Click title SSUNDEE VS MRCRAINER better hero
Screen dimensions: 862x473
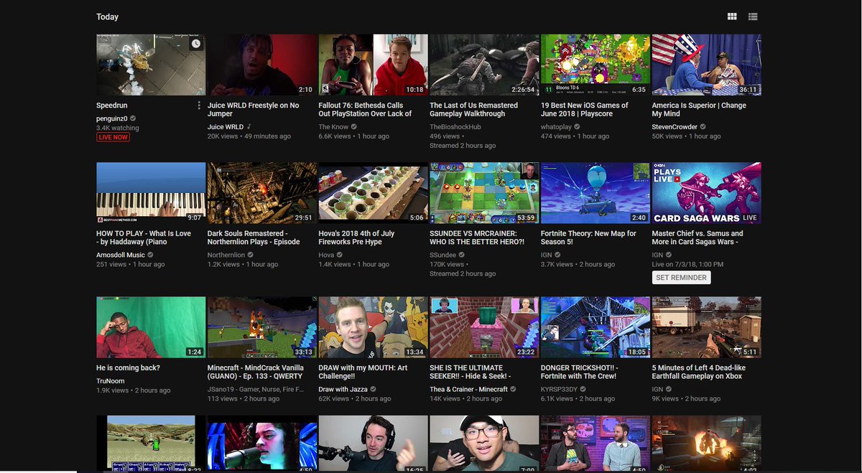(477, 238)
